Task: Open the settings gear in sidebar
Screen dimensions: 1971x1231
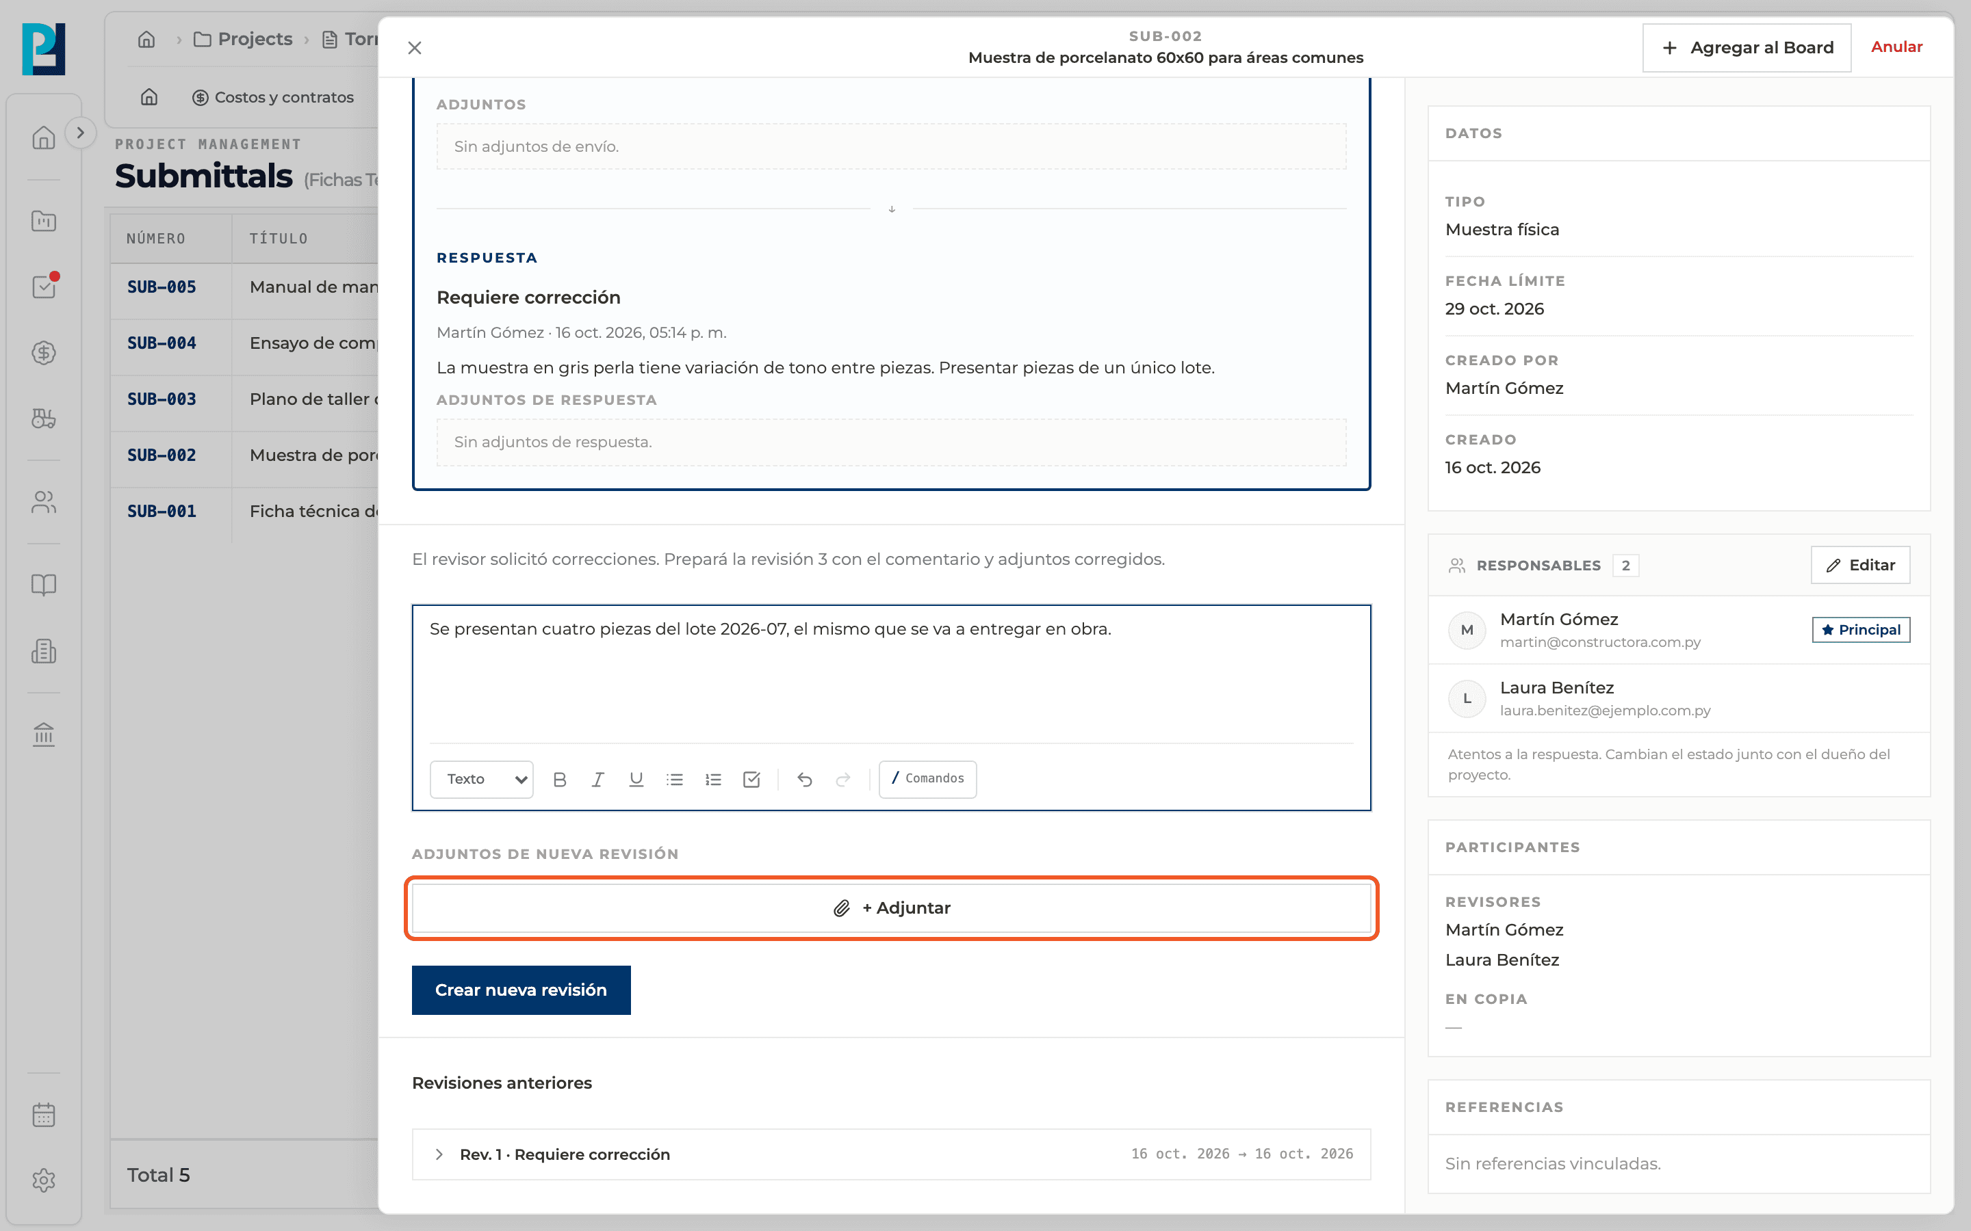Action: tap(44, 1180)
